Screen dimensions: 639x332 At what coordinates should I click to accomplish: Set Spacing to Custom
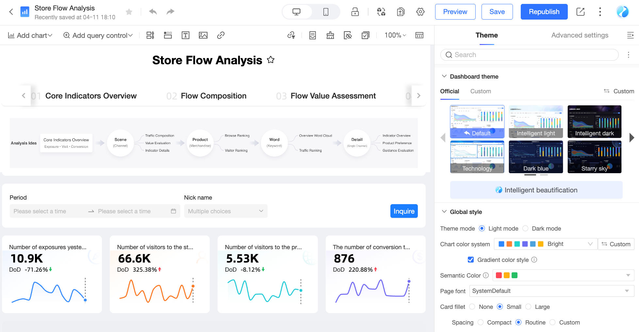coord(552,323)
